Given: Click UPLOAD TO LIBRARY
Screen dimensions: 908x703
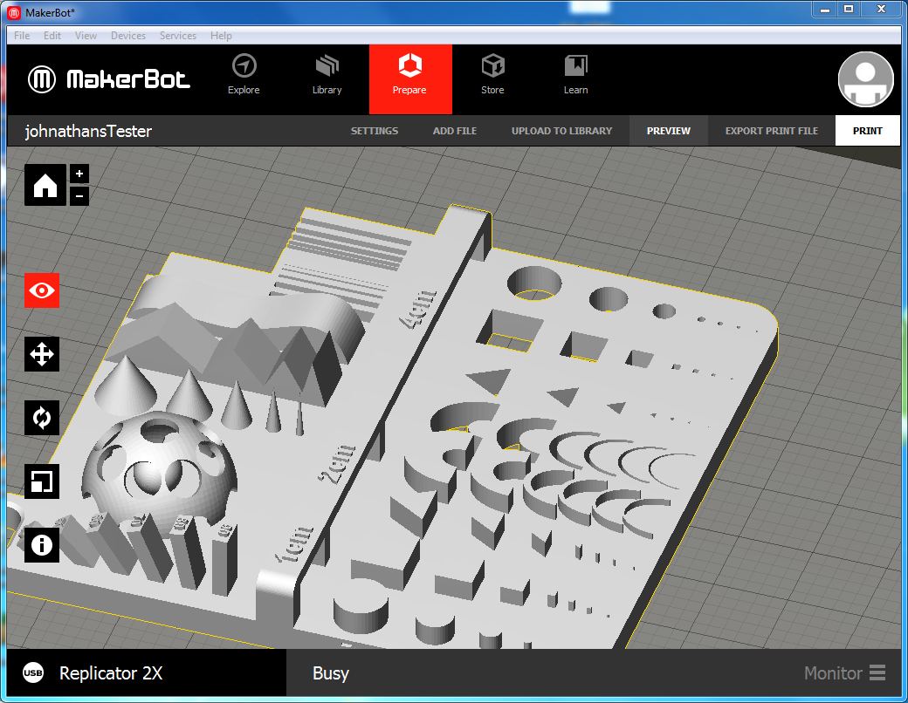Looking at the screenshot, I should coord(561,131).
